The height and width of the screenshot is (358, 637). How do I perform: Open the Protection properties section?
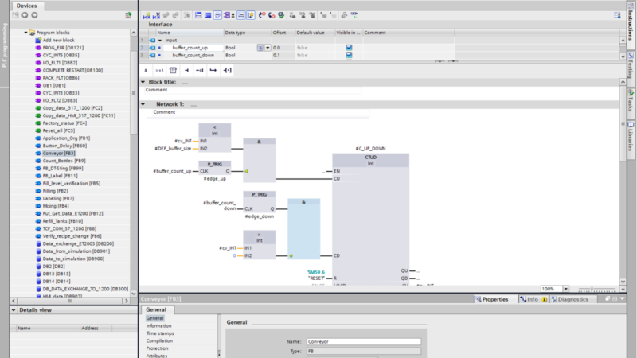157,348
